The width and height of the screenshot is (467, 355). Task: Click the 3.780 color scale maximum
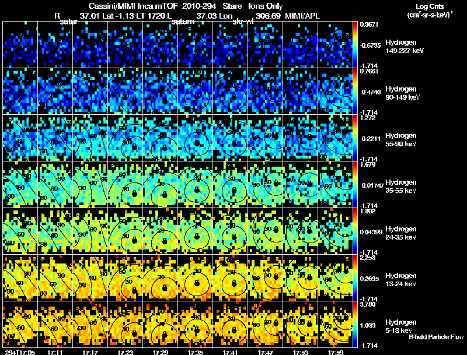click(368, 304)
